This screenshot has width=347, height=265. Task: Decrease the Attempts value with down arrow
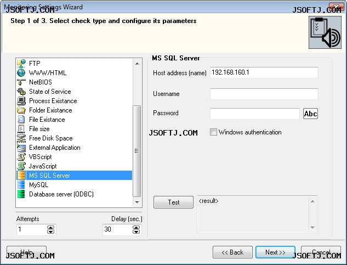pyautogui.click(x=50, y=232)
